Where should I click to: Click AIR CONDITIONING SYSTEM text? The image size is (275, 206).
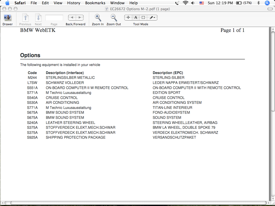point(177,102)
